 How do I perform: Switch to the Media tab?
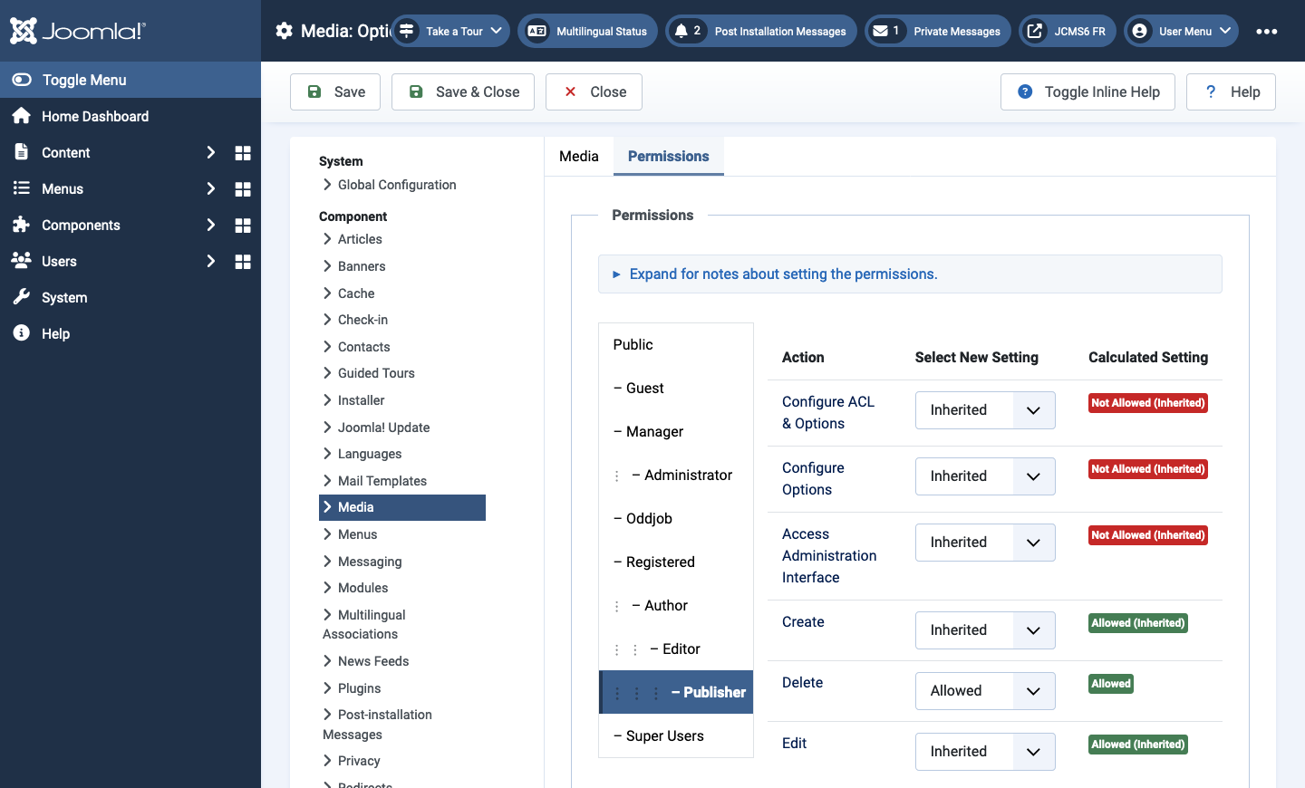579,156
